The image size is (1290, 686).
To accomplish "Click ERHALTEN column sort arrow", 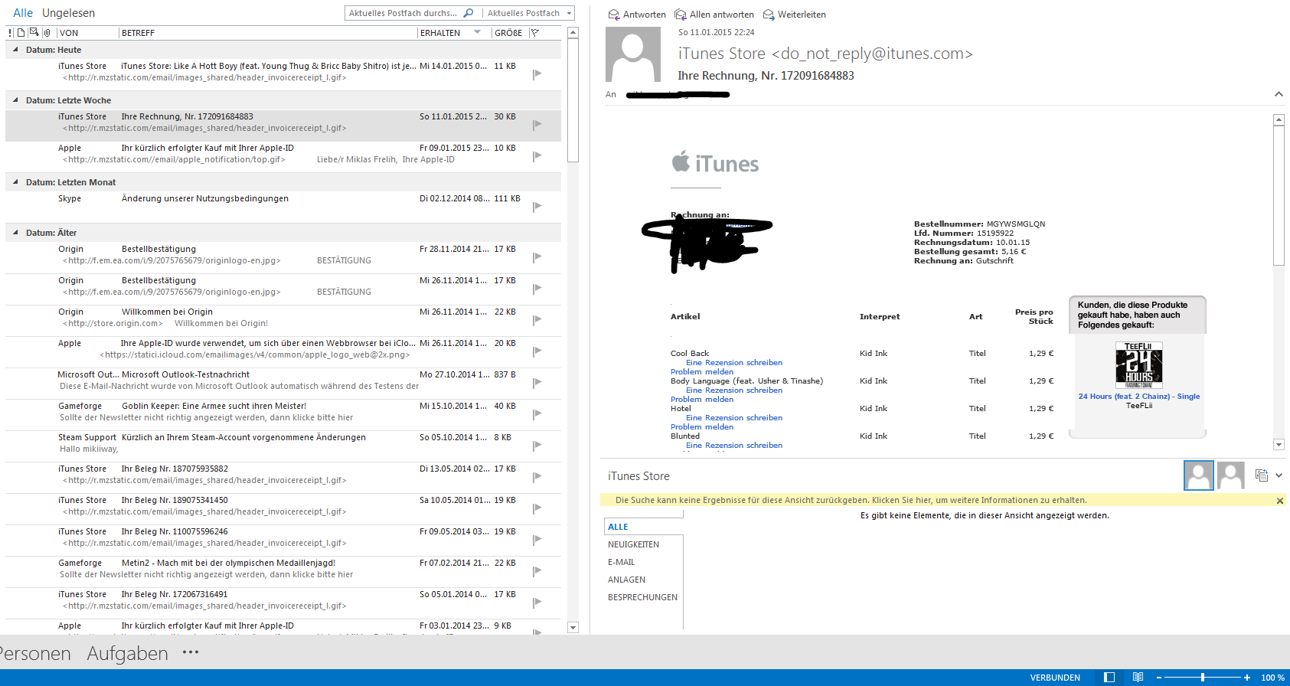I will click(478, 32).
